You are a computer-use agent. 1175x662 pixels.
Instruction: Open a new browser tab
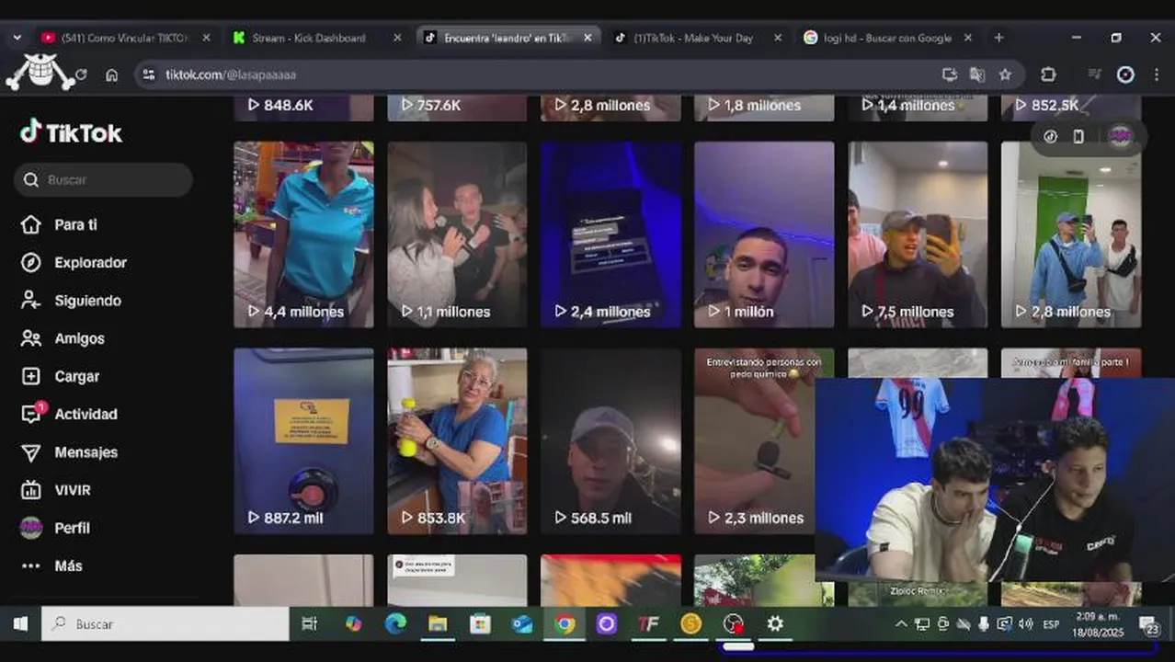pyautogui.click(x=998, y=38)
